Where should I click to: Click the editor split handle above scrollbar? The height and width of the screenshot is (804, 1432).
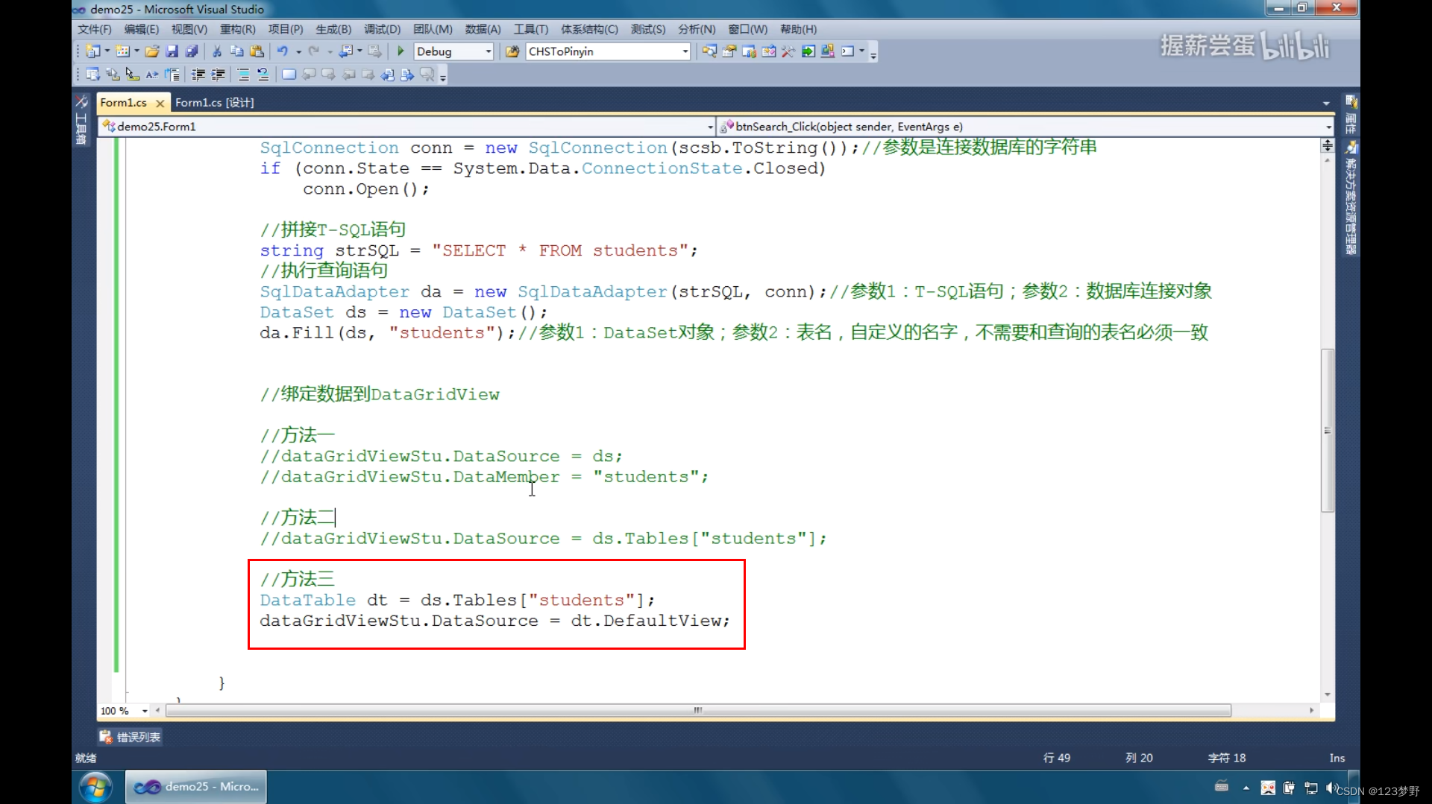tap(1327, 145)
